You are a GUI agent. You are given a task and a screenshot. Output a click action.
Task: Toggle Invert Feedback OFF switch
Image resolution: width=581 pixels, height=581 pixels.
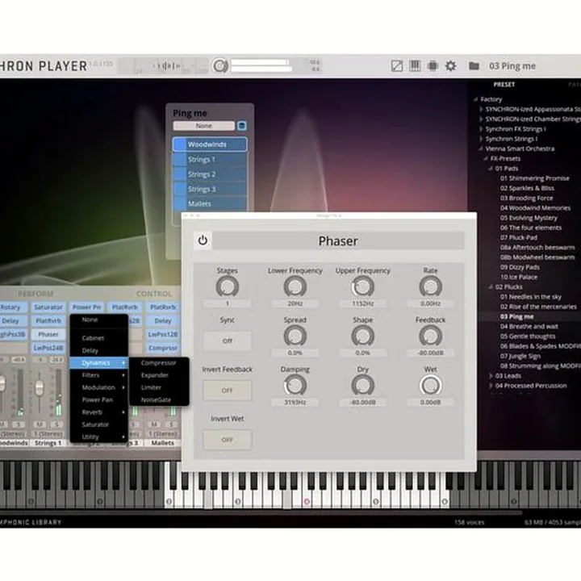coord(227,391)
